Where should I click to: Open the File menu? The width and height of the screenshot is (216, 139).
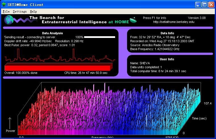point(6,11)
